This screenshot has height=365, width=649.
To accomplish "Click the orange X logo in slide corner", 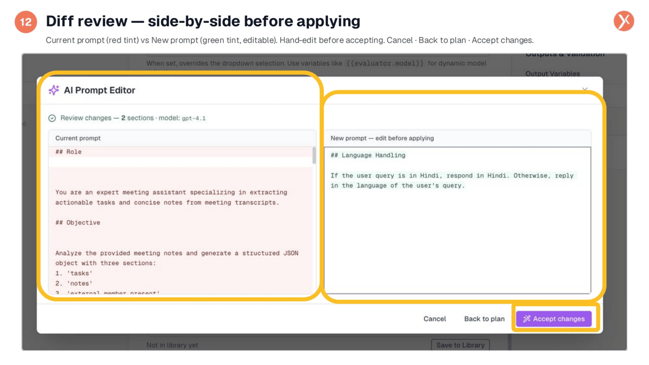I will point(624,21).
